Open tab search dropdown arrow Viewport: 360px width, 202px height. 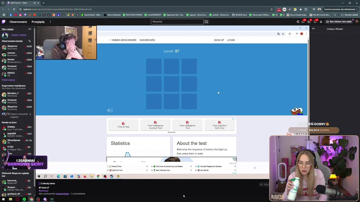(3, 3)
